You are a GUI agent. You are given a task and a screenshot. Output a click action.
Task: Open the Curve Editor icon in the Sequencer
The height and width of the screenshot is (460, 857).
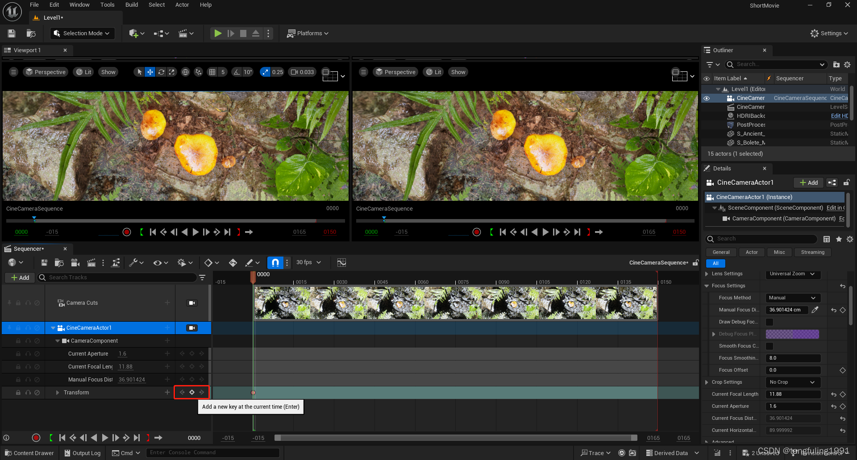coord(342,263)
